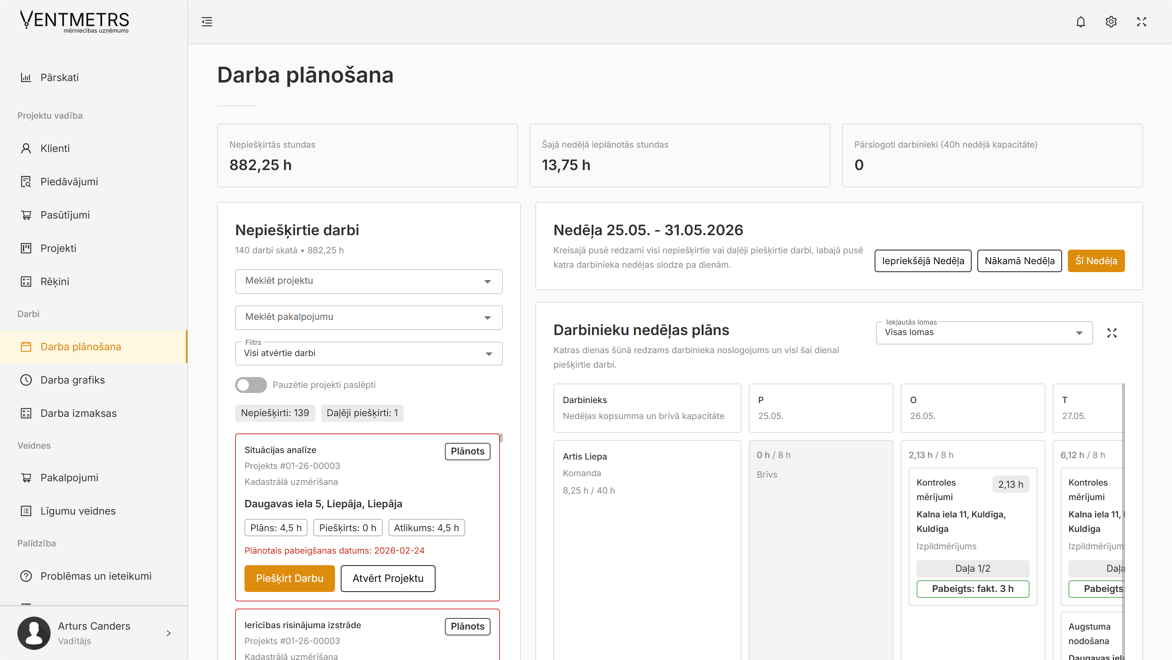Click Piešķirts: 0 h tag

click(348, 528)
